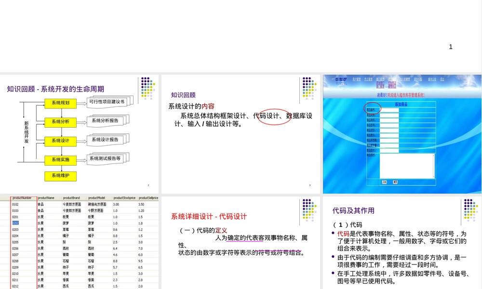Click the red word 内容 in 系统设计的内容

(208, 106)
